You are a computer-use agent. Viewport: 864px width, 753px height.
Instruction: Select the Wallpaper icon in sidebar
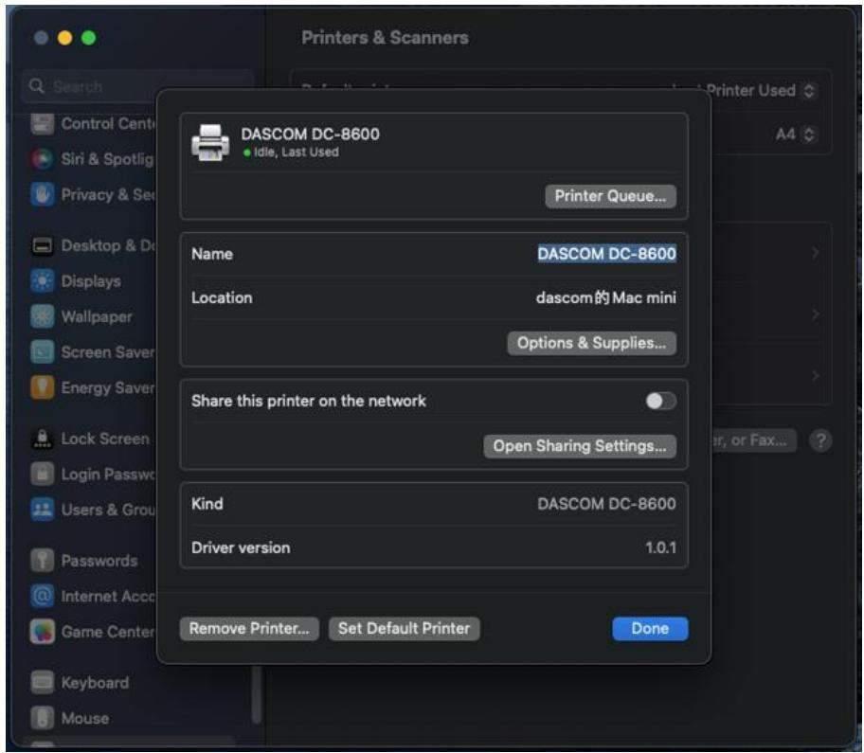[43, 316]
